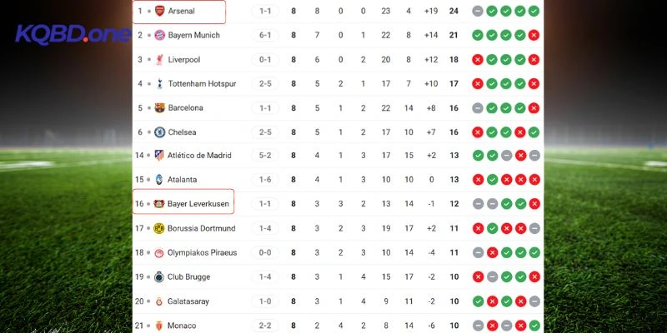This screenshot has width=667, height=333.
Task: Click the Club Brugge crest icon
Action: (159, 276)
